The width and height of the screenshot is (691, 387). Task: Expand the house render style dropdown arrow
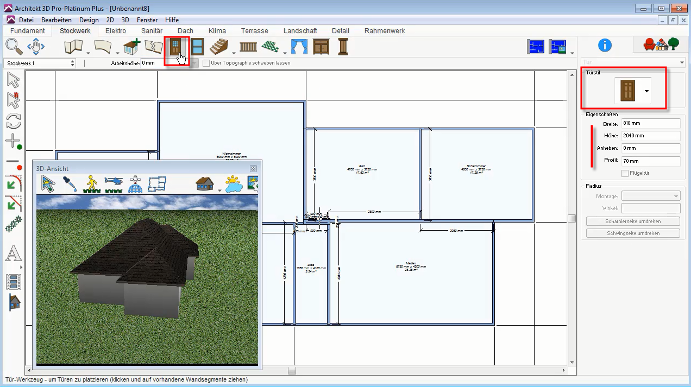point(219,190)
